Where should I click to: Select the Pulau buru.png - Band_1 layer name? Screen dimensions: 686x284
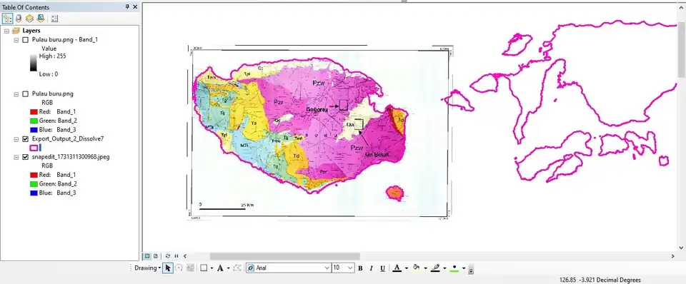[65, 39]
